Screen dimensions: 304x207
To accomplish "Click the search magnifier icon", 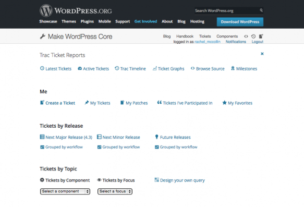I will click(x=261, y=10).
